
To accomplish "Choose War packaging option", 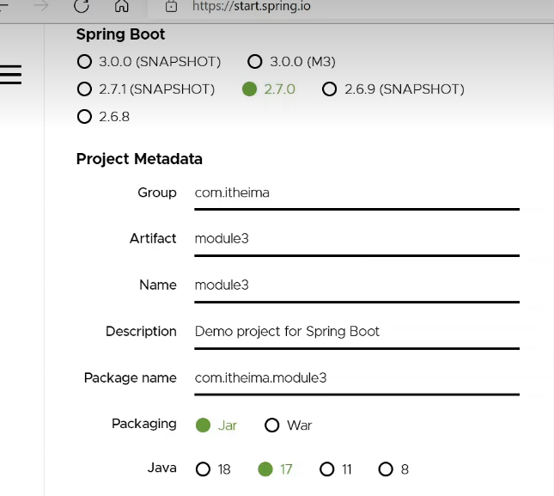I will (289, 425).
